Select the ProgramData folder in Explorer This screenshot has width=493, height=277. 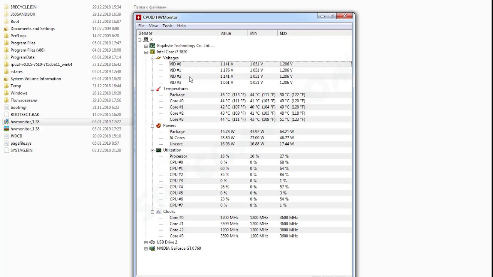(22, 57)
